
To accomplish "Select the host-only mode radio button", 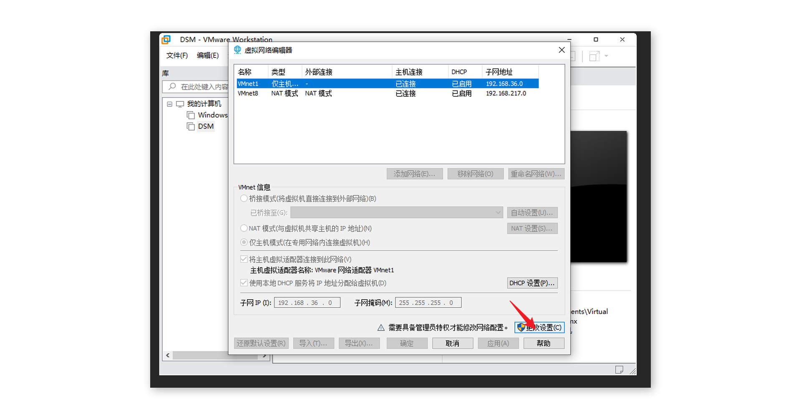I will tap(244, 242).
